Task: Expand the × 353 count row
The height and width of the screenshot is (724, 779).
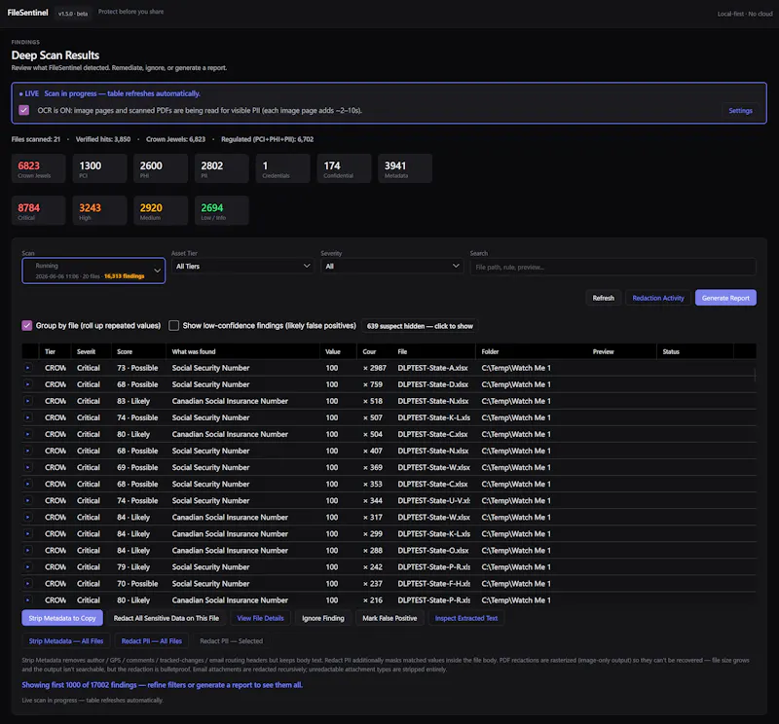Action: click(28, 485)
